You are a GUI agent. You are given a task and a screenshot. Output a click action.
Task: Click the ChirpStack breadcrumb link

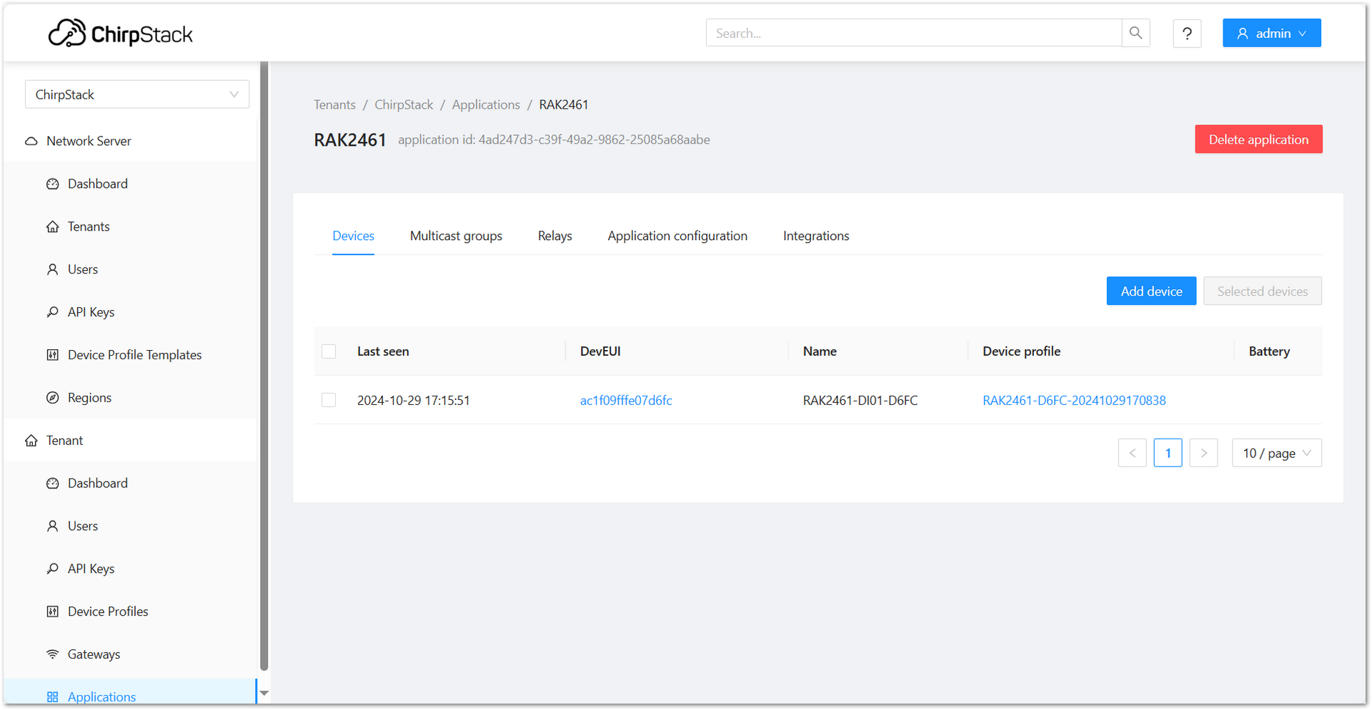point(404,105)
